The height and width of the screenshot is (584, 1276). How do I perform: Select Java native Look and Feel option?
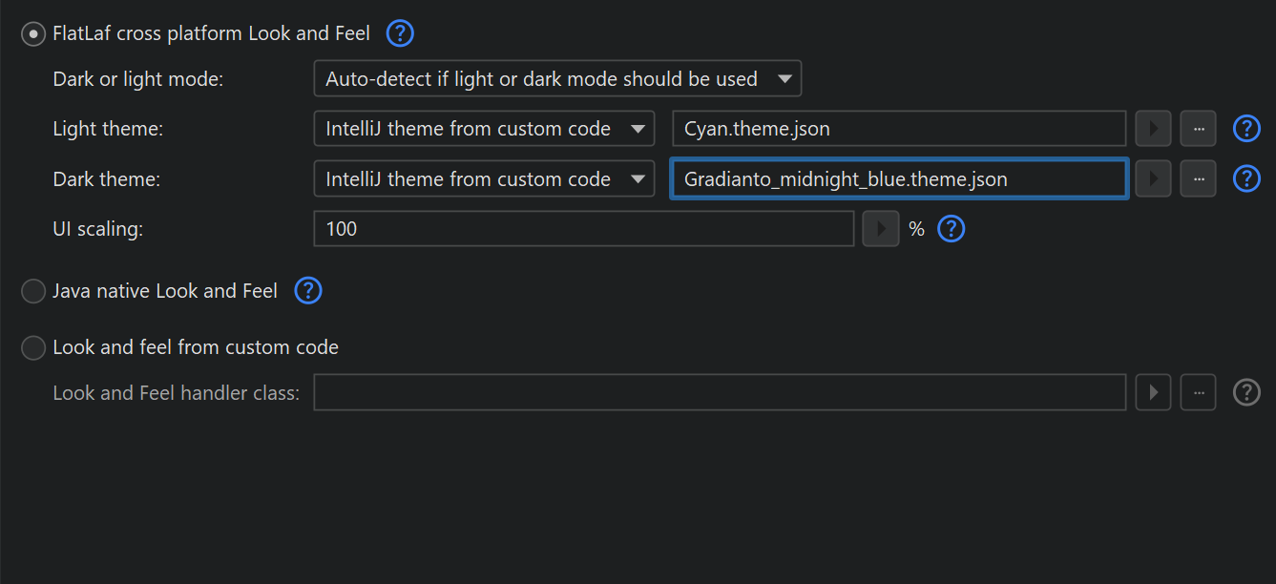[x=33, y=291]
